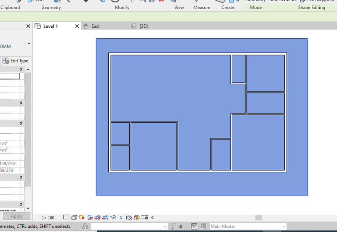Click the 159/256" property value
The height and width of the screenshot is (232, 337).
(x=8, y=163)
